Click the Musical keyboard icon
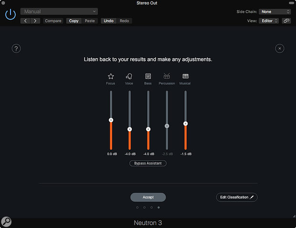This screenshot has height=228, width=296. point(185,76)
